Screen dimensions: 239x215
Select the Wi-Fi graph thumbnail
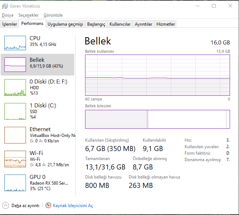point(15,159)
